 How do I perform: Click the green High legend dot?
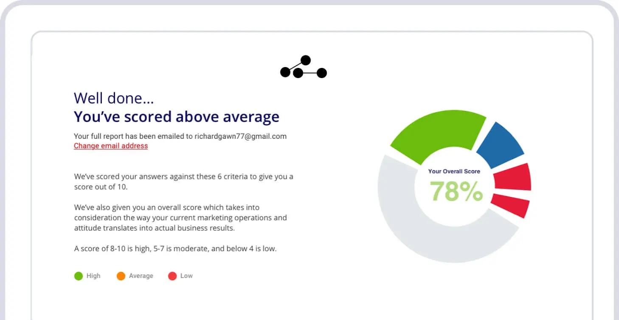79,276
